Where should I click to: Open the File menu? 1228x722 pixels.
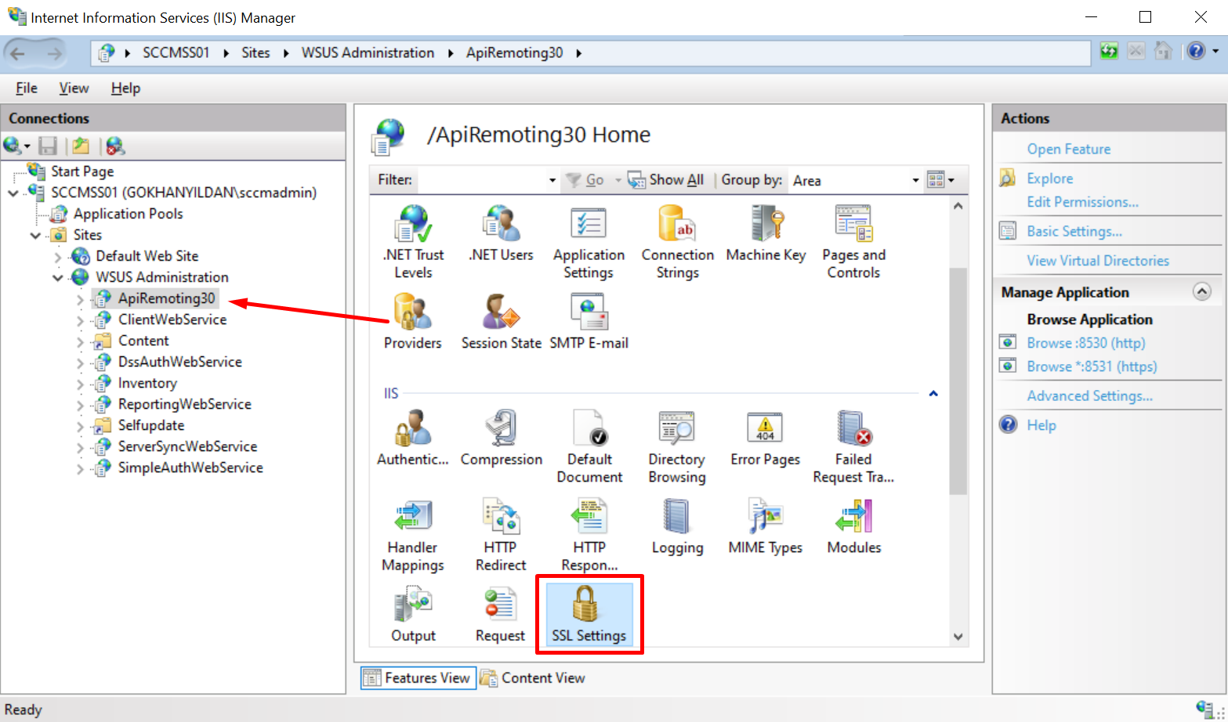click(x=27, y=88)
